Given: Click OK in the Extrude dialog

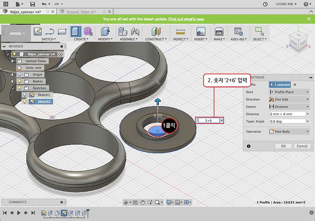Looking at the screenshot, I should 283,146.
